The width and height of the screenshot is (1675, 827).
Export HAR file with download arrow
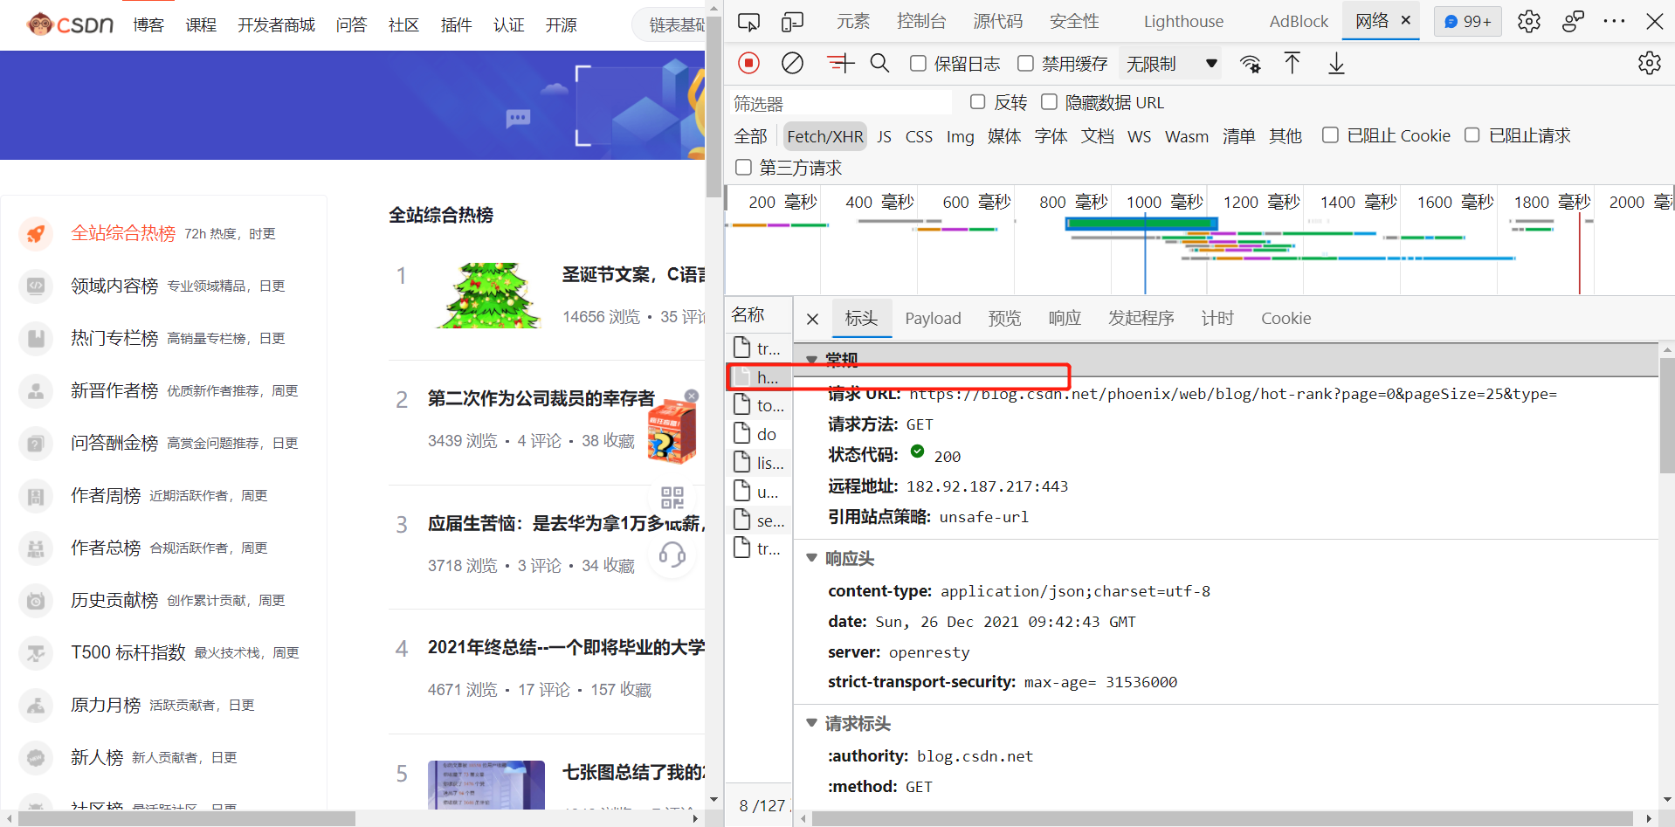point(1336,63)
